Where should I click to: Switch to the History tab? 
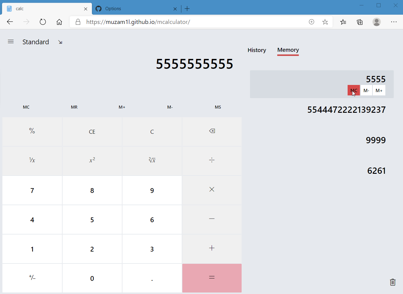click(x=257, y=50)
